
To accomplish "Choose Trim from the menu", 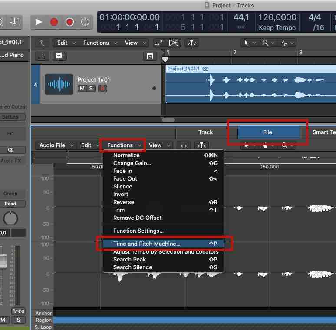I will click(x=164, y=210).
